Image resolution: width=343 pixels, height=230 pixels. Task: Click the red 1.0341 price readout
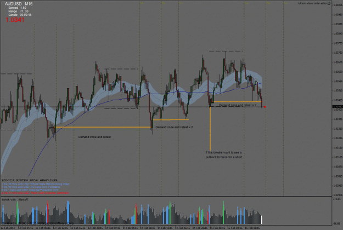(x=15, y=20)
